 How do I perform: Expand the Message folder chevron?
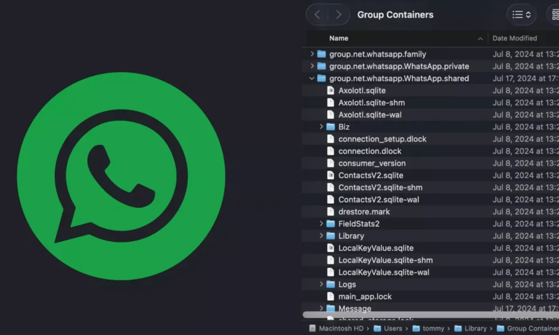point(321,308)
